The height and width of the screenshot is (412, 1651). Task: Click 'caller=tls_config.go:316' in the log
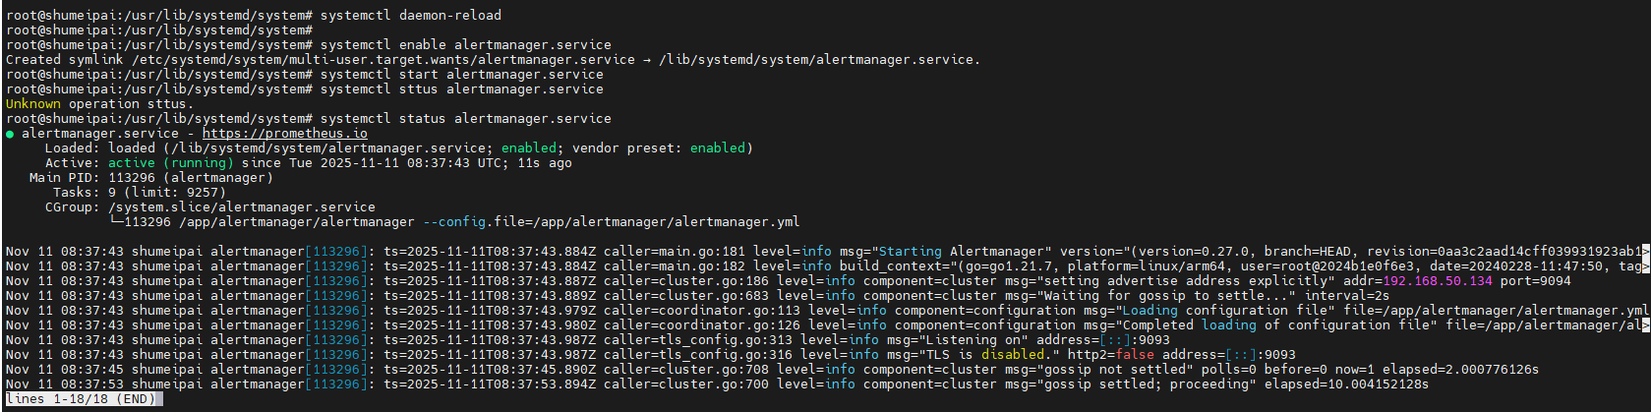coord(698,355)
